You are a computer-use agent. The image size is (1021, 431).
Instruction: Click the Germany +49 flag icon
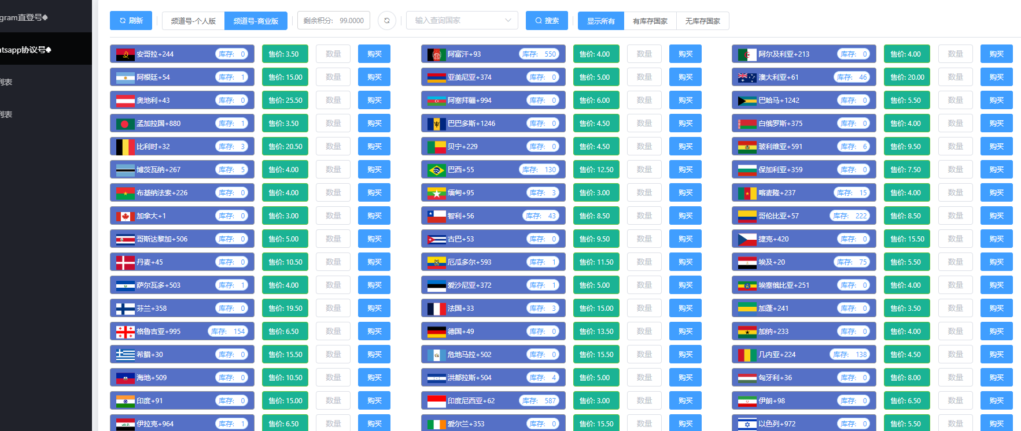click(436, 332)
